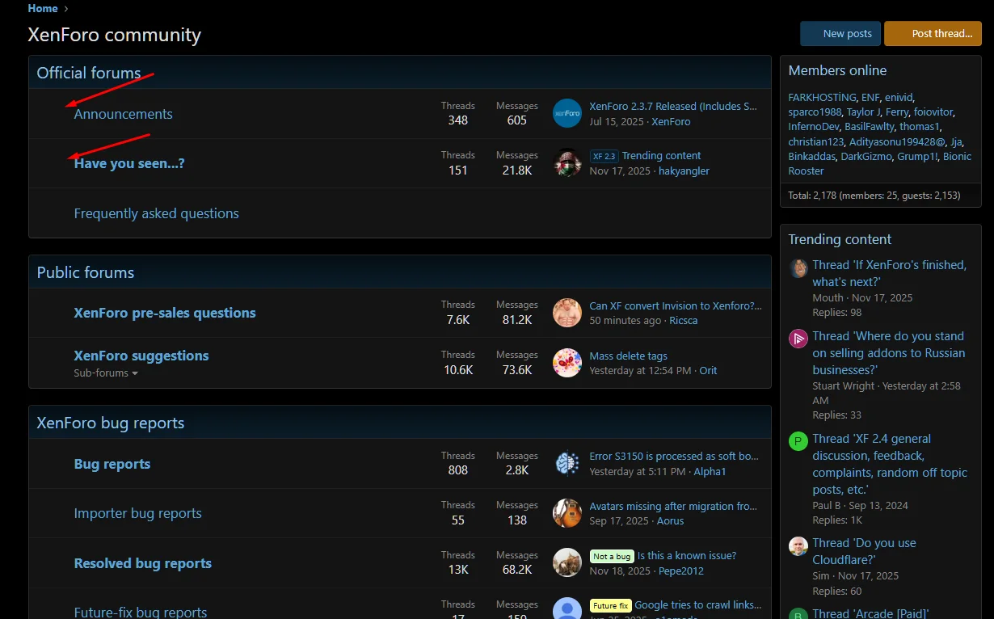Click Ricsca's avatar on the pre-sales questions row
994x619 pixels.
tap(566, 312)
